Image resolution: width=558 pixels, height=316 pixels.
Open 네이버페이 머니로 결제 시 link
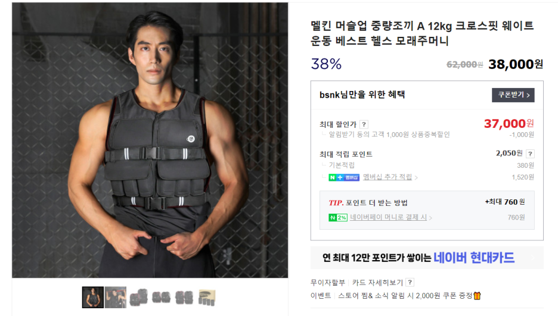pos(388,217)
